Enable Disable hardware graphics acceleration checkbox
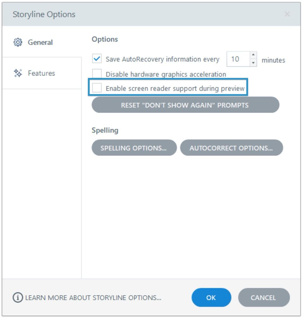Screen dimensions: 302x317 [x=97, y=74]
